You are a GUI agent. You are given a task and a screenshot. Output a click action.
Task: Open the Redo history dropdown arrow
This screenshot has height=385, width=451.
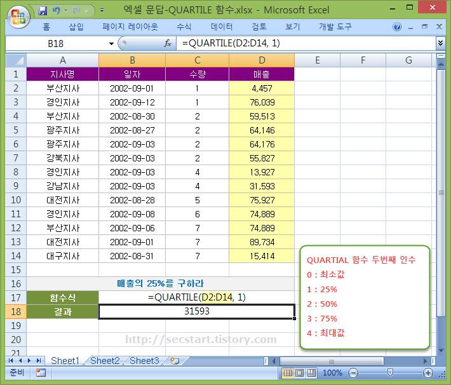[x=86, y=11]
